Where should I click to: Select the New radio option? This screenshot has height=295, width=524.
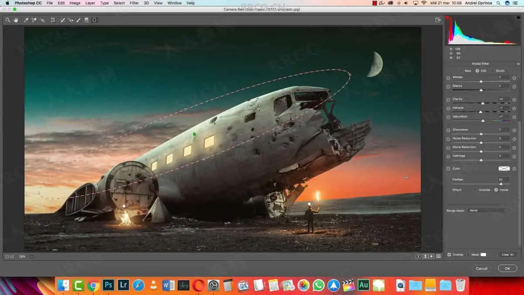tap(462, 70)
